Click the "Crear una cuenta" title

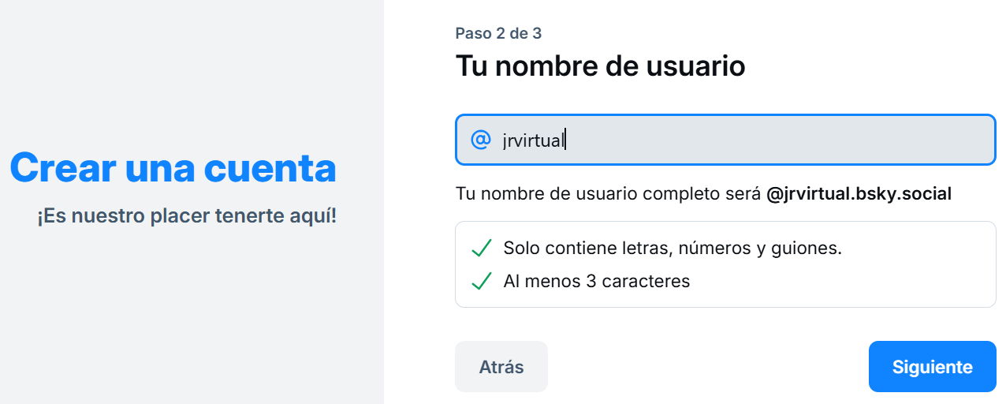(173, 168)
